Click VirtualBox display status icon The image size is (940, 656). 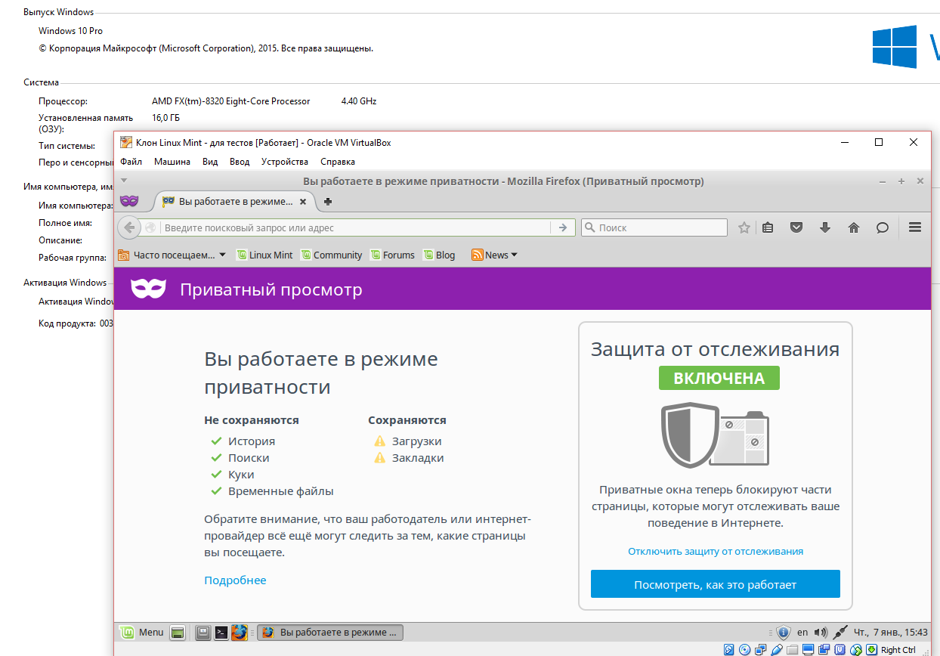[808, 650]
